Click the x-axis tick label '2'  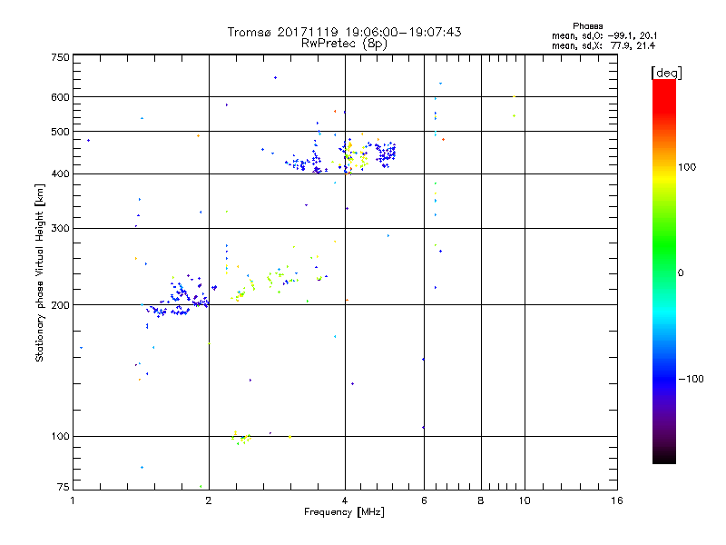coord(209,500)
